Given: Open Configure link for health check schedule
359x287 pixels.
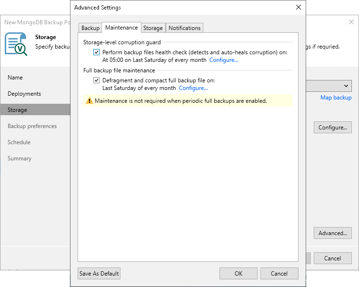Looking at the screenshot, I should tap(224, 60).
